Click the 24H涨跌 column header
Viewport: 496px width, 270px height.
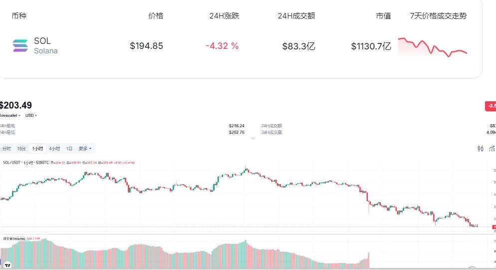(x=224, y=15)
